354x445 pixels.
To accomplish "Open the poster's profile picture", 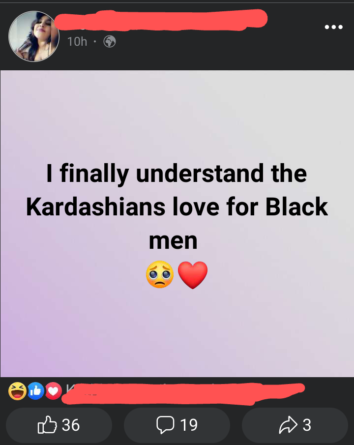I will [x=34, y=36].
